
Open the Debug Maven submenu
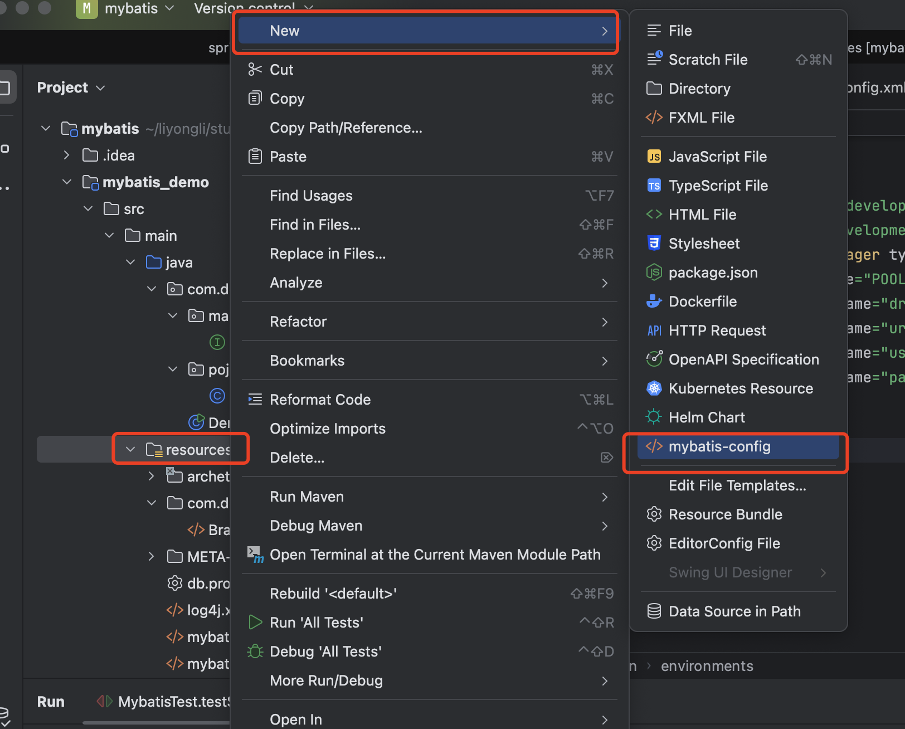[429, 526]
